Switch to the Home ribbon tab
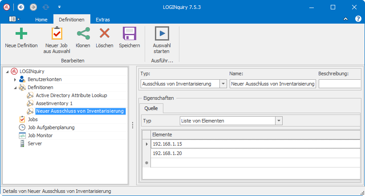 click(x=41, y=20)
